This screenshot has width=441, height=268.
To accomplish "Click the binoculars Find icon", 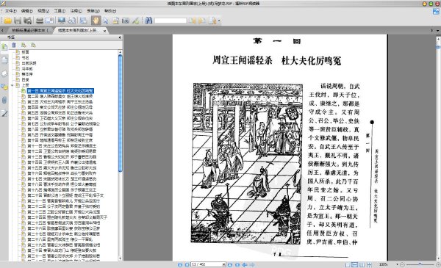I will pos(148,21).
